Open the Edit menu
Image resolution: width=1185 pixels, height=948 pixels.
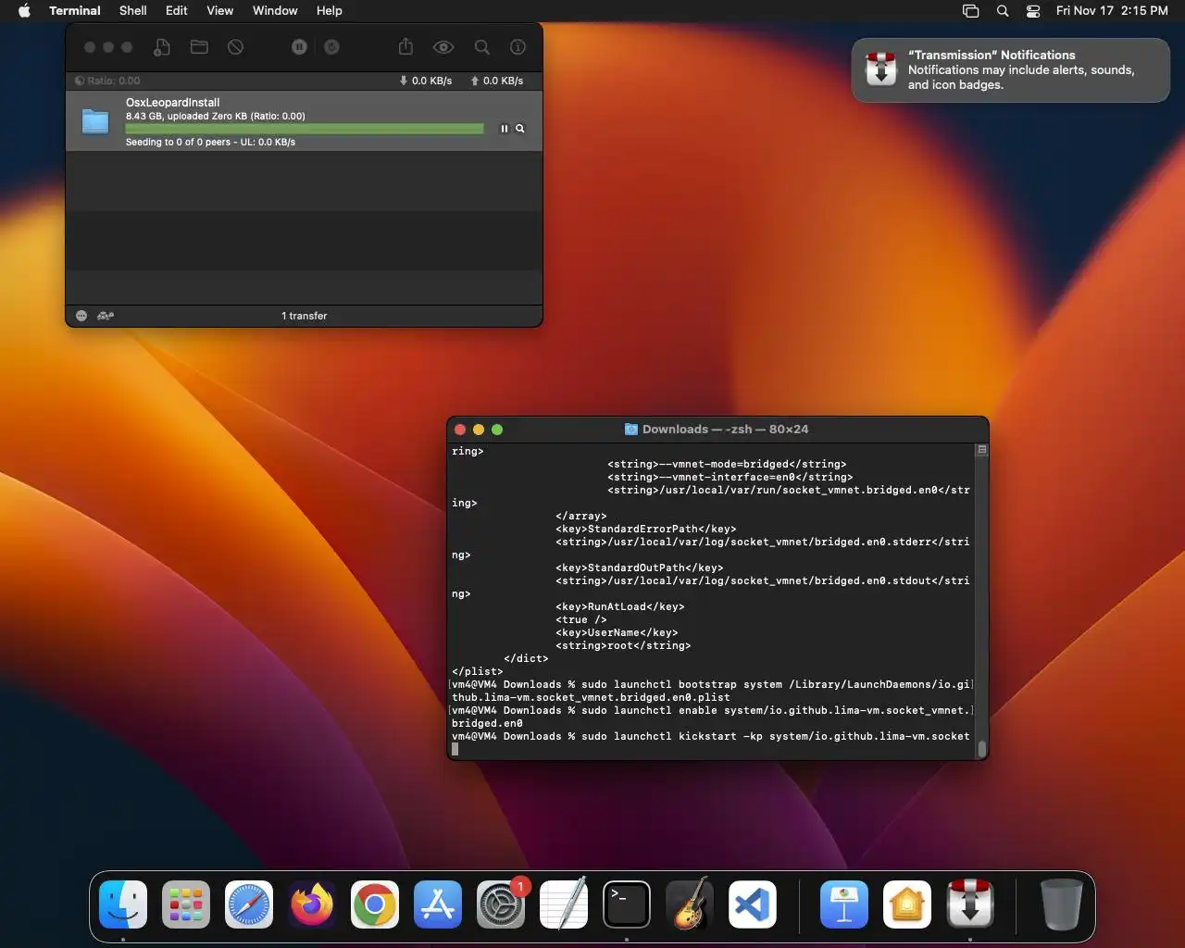click(176, 11)
